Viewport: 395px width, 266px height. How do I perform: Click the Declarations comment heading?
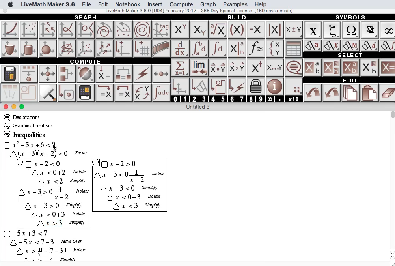26,118
